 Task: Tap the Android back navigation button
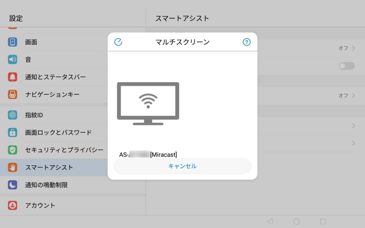click(270, 221)
